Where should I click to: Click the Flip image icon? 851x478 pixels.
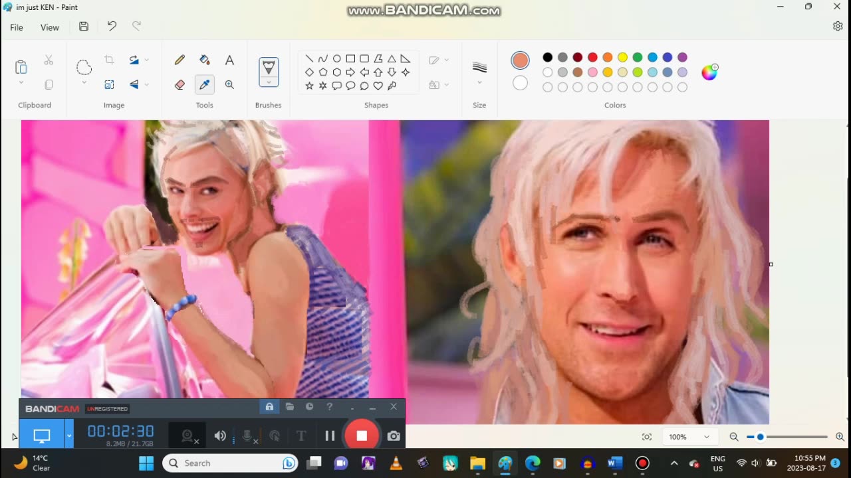(134, 84)
